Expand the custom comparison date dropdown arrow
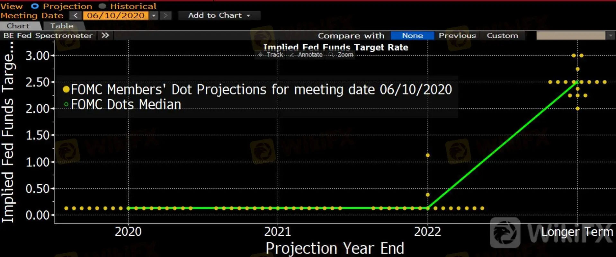Image resolution: width=616 pixels, height=257 pixels. pyautogui.click(x=611, y=35)
